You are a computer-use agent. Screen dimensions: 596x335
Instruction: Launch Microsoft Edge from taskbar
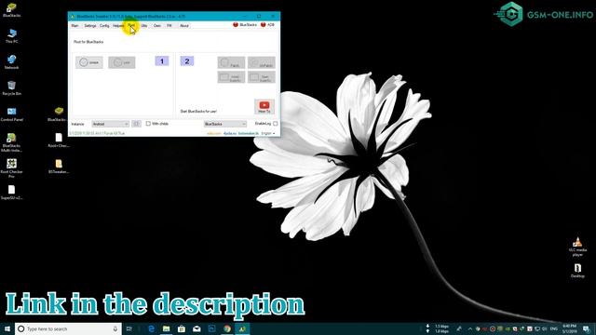pos(151,328)
